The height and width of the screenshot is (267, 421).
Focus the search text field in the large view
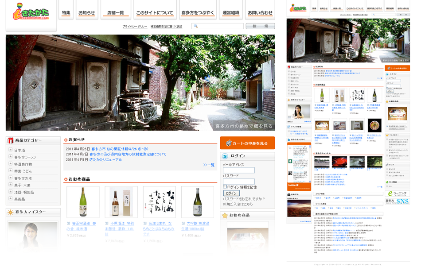pyautogui.click(x=218, y=26)
